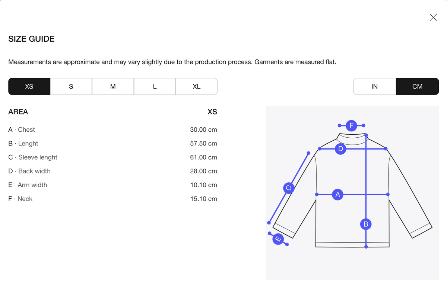
Task: Switch to size M
Action: pyautogui.click(x=113, y=86)
